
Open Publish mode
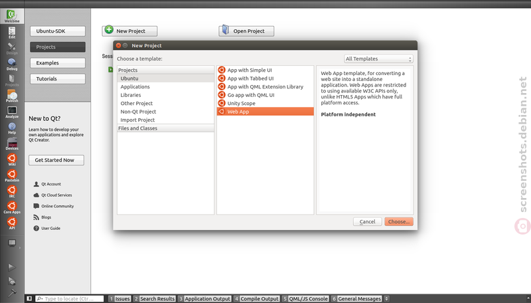12,96
